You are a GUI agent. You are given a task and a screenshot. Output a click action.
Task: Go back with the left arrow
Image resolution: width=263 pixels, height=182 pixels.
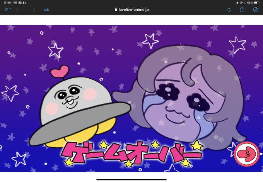(18, 10)
